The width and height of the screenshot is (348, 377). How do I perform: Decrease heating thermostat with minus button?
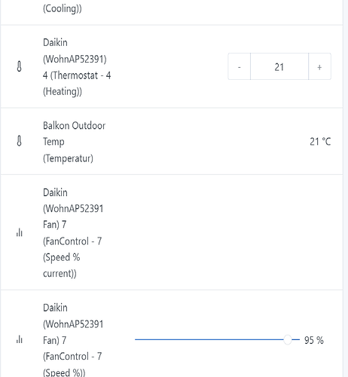pyautogui.click(x=240, y=67)
